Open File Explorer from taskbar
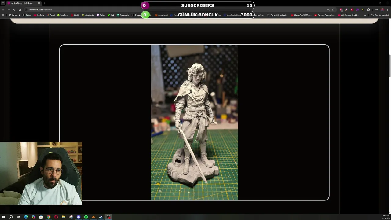Viewport: 391px width, 220px height. (x=63, y=217)
